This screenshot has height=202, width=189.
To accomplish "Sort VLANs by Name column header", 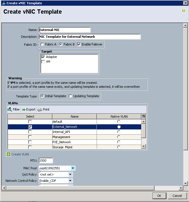I will [74, 116].
